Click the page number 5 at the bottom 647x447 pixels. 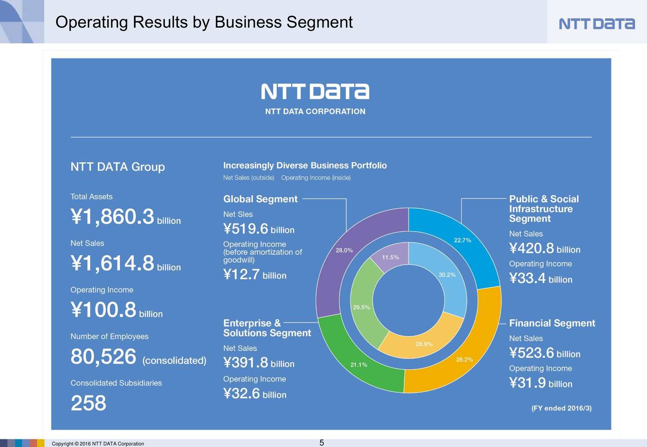coord(321,442)
